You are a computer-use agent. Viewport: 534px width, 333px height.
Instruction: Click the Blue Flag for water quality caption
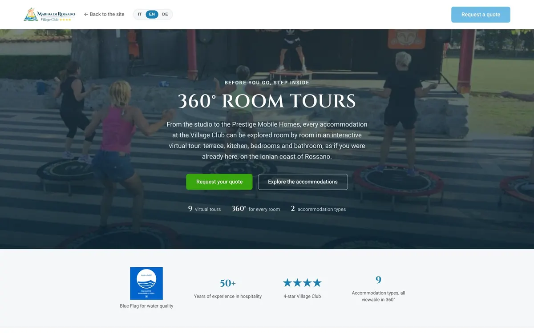tap(146, 306)
